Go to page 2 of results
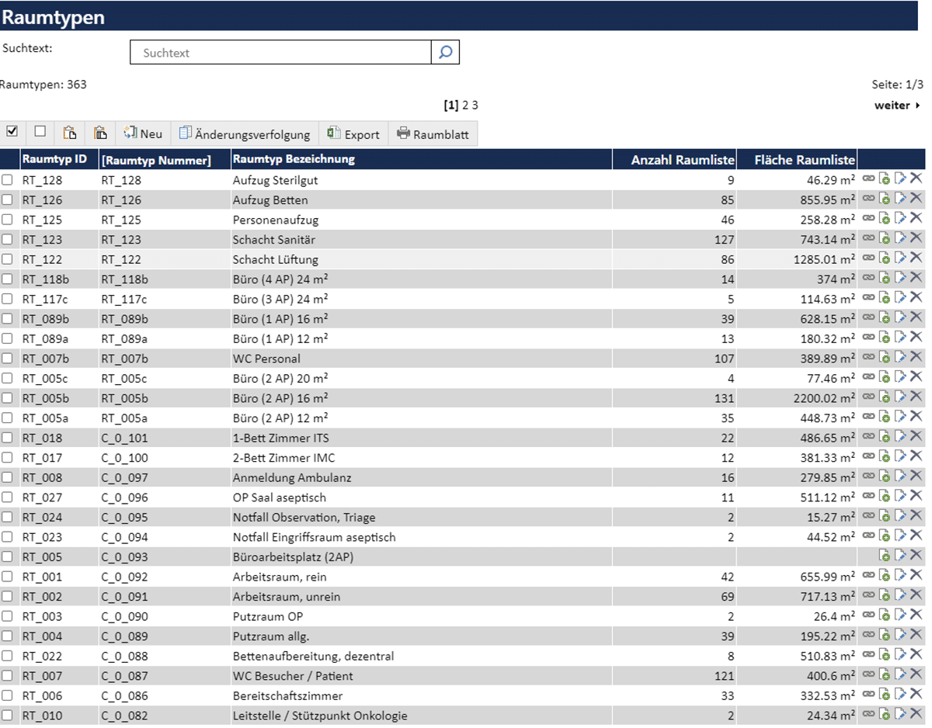The image size is (932, 728). point(465,106)
